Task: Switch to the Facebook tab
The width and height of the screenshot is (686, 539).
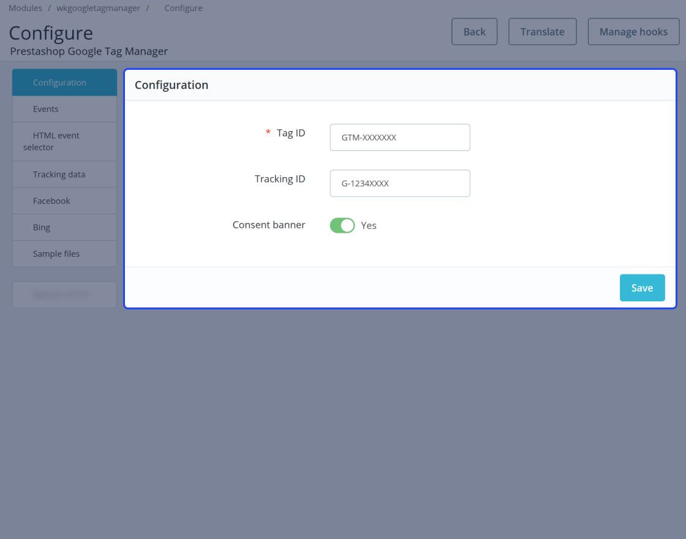Action: (64, 201)
